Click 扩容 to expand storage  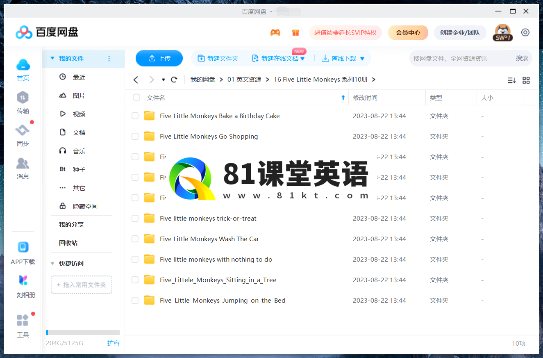coord(114,343)
